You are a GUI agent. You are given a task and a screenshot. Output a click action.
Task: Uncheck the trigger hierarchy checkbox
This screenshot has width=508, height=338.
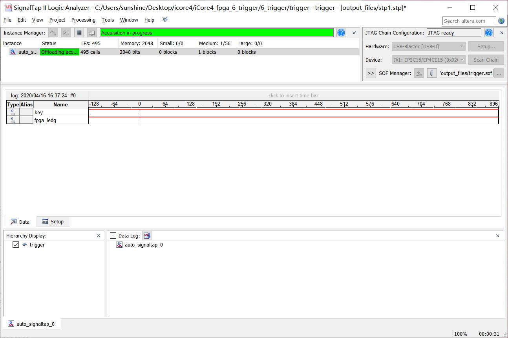tap(16, 245)
